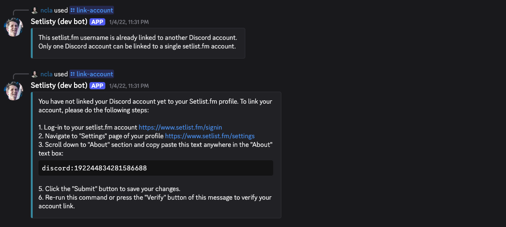
Task: Open the setlist.fm settings link
Action: click(x=210, y=136)
